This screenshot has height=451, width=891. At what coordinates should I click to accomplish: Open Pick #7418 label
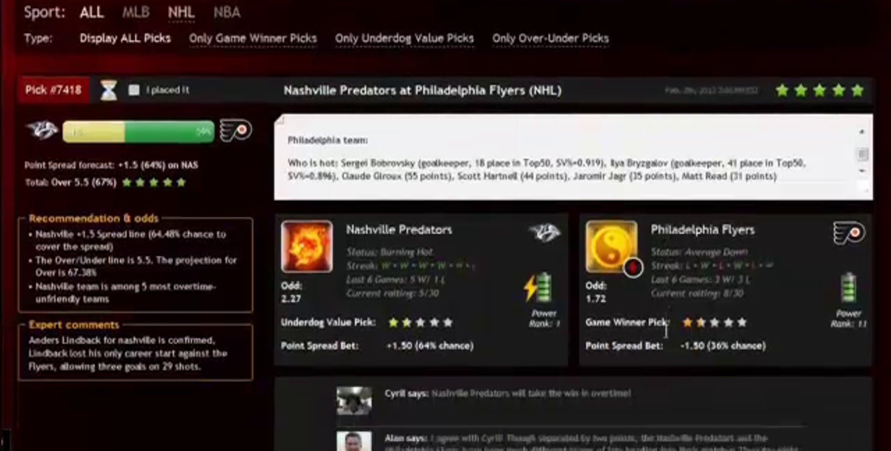coord(53,90)
